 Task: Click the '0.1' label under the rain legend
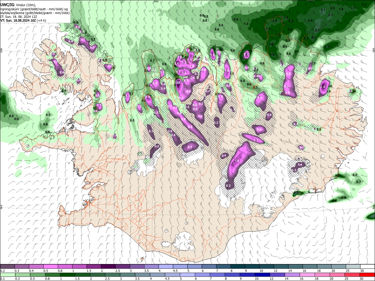point(2,279)
